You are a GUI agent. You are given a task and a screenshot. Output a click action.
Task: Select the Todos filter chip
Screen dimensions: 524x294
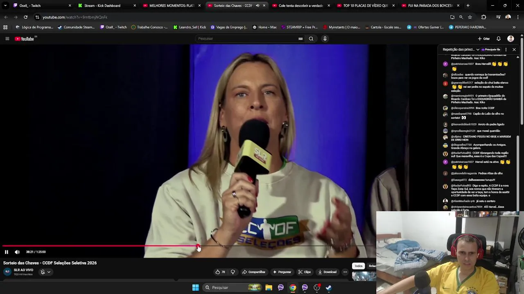point(359,266)
